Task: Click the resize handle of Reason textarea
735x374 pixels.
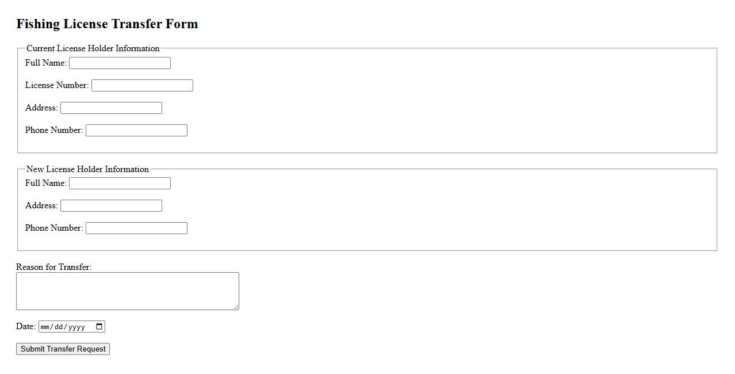Action: (236, 307)
